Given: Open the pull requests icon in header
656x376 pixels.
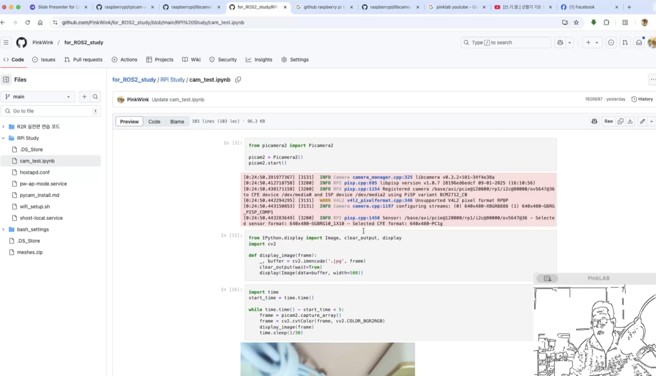Looking at the screenshot, I should [625, 42].
